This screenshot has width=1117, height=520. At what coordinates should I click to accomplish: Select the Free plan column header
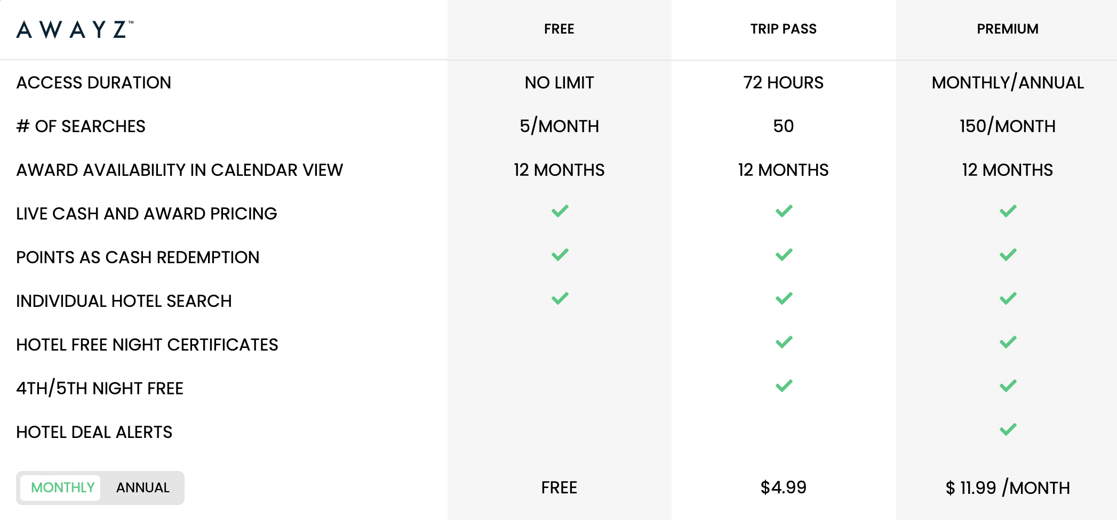pos(559,29)
